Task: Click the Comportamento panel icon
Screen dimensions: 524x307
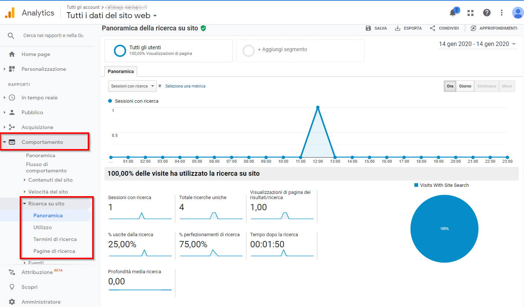Action: click(x=12, y=142)
